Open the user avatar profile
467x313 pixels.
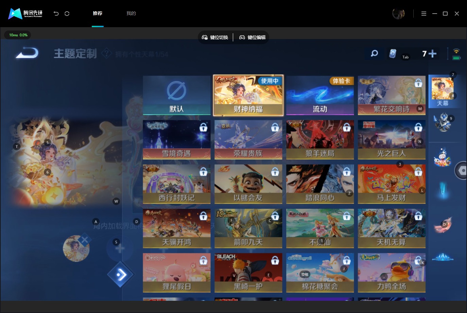[x=398, y=14]
